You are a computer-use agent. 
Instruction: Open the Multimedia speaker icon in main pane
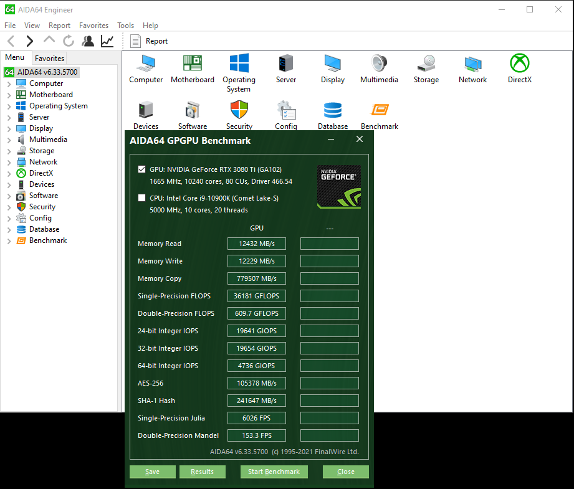380,63
